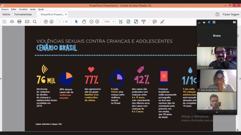This screenshot has width=241, height=135.
Task: Click the Fazer logon button
Action: pyautogui.click(x=231, y=14)
